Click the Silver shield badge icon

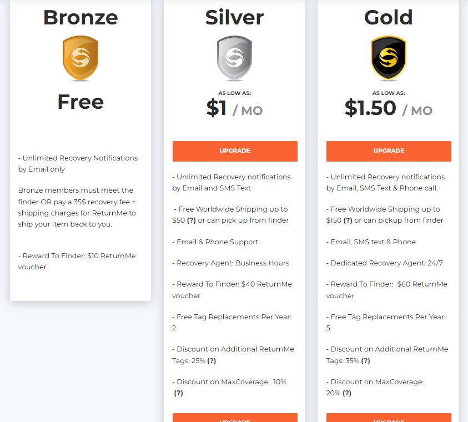234,58
